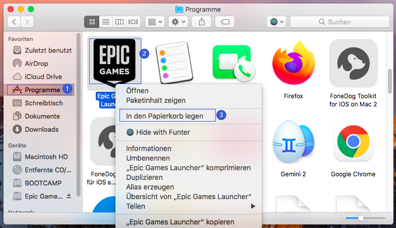396x228 pixels.
Task: Open the Funter eye dropdown in toolbar
Action: coord(276,22)
